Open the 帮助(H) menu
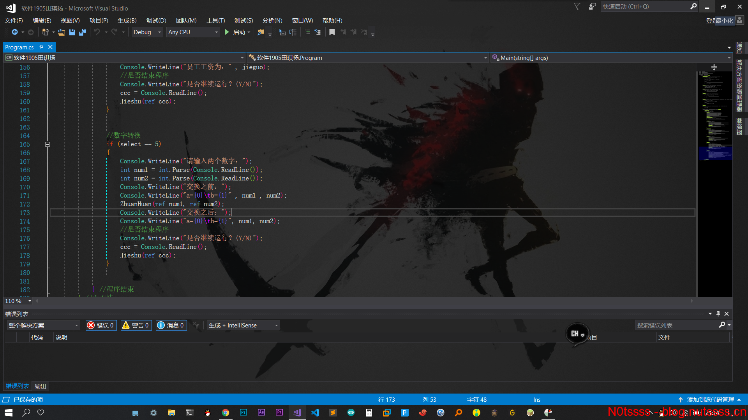Viewport: 748px width, 420px height. point(332,20)
